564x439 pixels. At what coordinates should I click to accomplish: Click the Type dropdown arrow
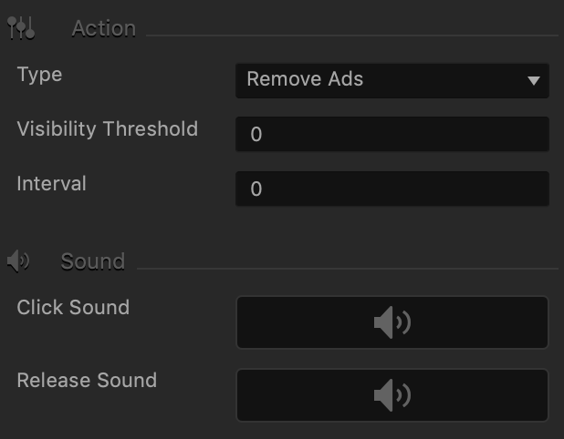[x=534, y=80]
